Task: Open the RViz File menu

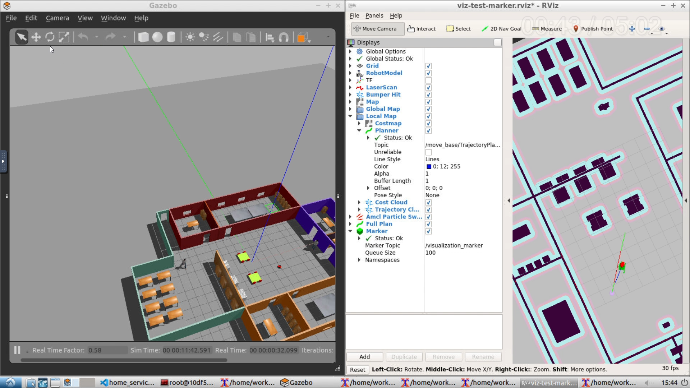Action: [x=354, y=15]
